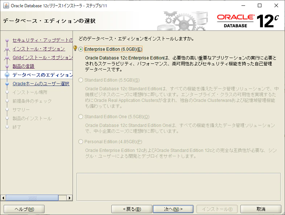Image resolution: width=285 pixels, height=215 pixels.
Task: Click the Java installer icon in the title bar
Action: 6,6
